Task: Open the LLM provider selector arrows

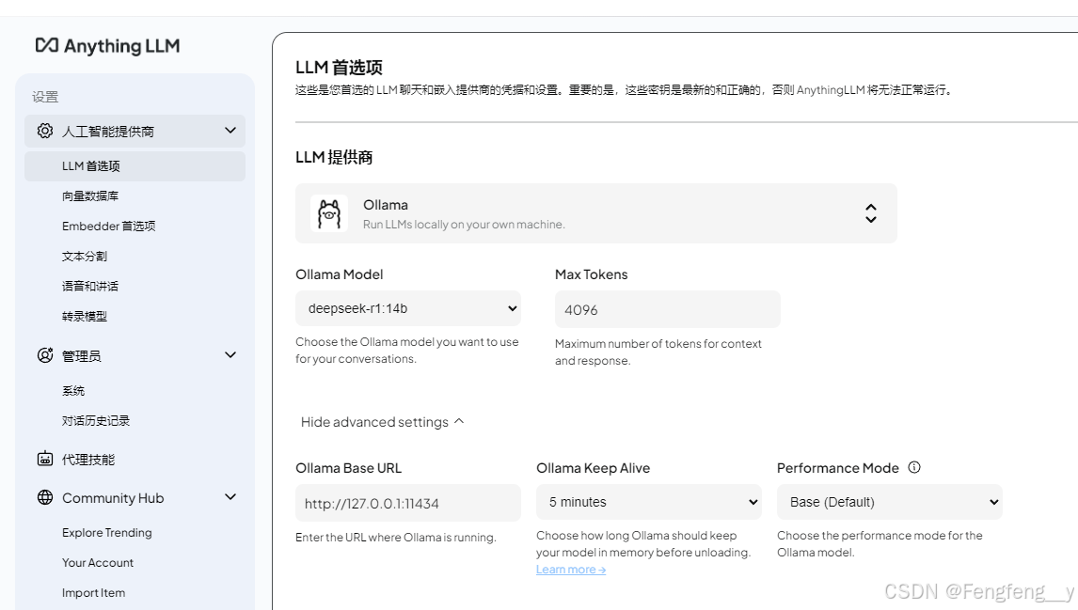Action: click(x=870, y=213)
